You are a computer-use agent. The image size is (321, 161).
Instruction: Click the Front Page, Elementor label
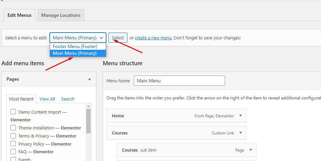click(x=214, y=116)
